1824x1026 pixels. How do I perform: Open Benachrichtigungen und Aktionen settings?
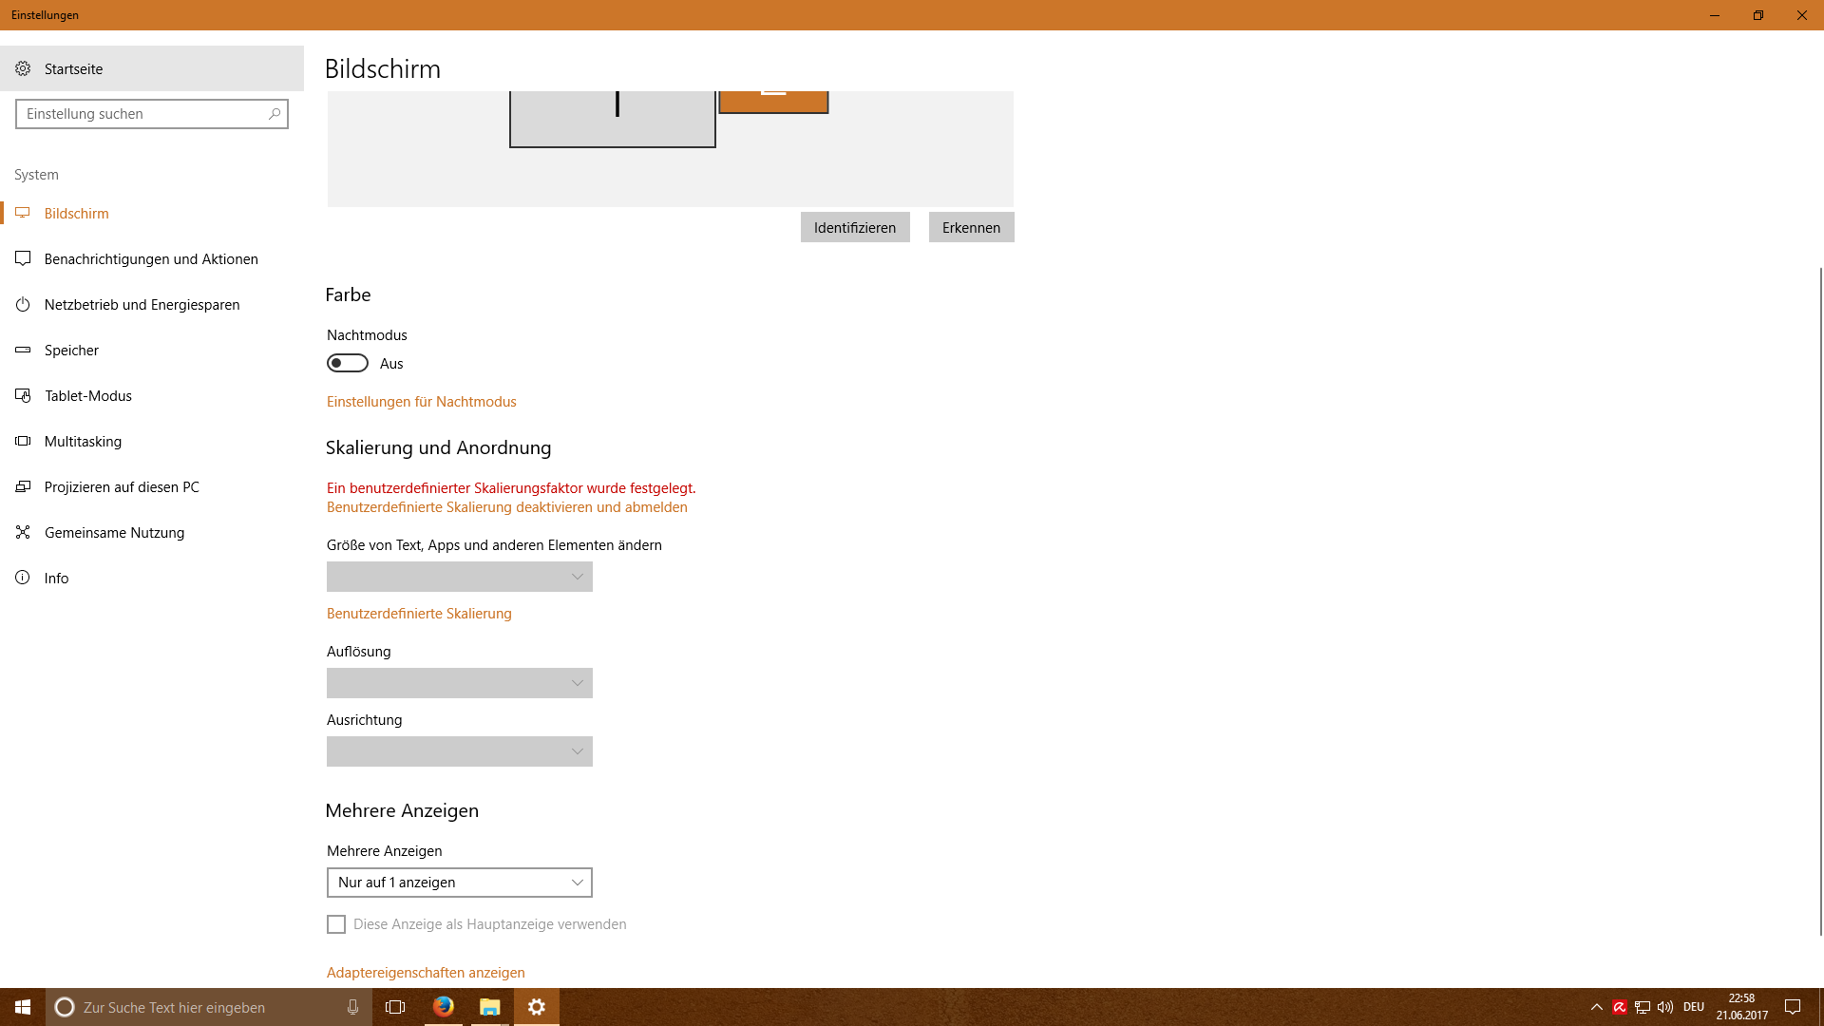click(151, 259)
